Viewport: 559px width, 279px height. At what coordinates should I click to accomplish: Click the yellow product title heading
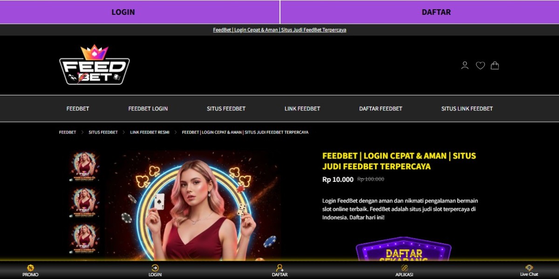point(399,161)
